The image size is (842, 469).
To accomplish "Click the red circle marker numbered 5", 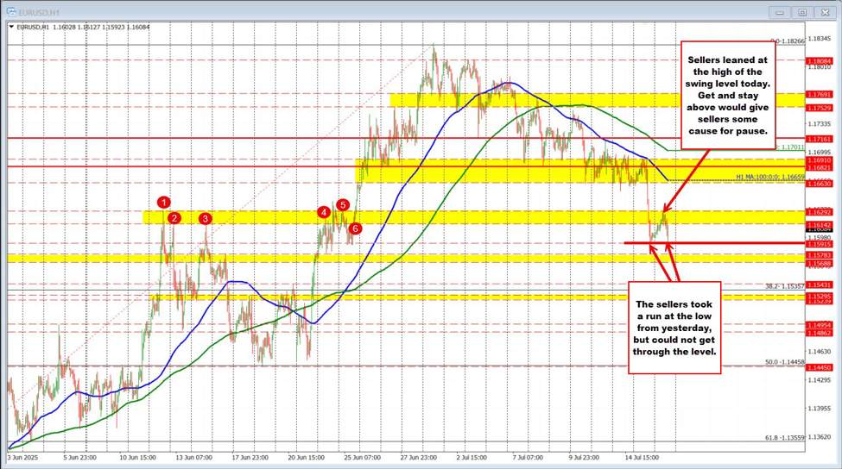I will (343, 205).
